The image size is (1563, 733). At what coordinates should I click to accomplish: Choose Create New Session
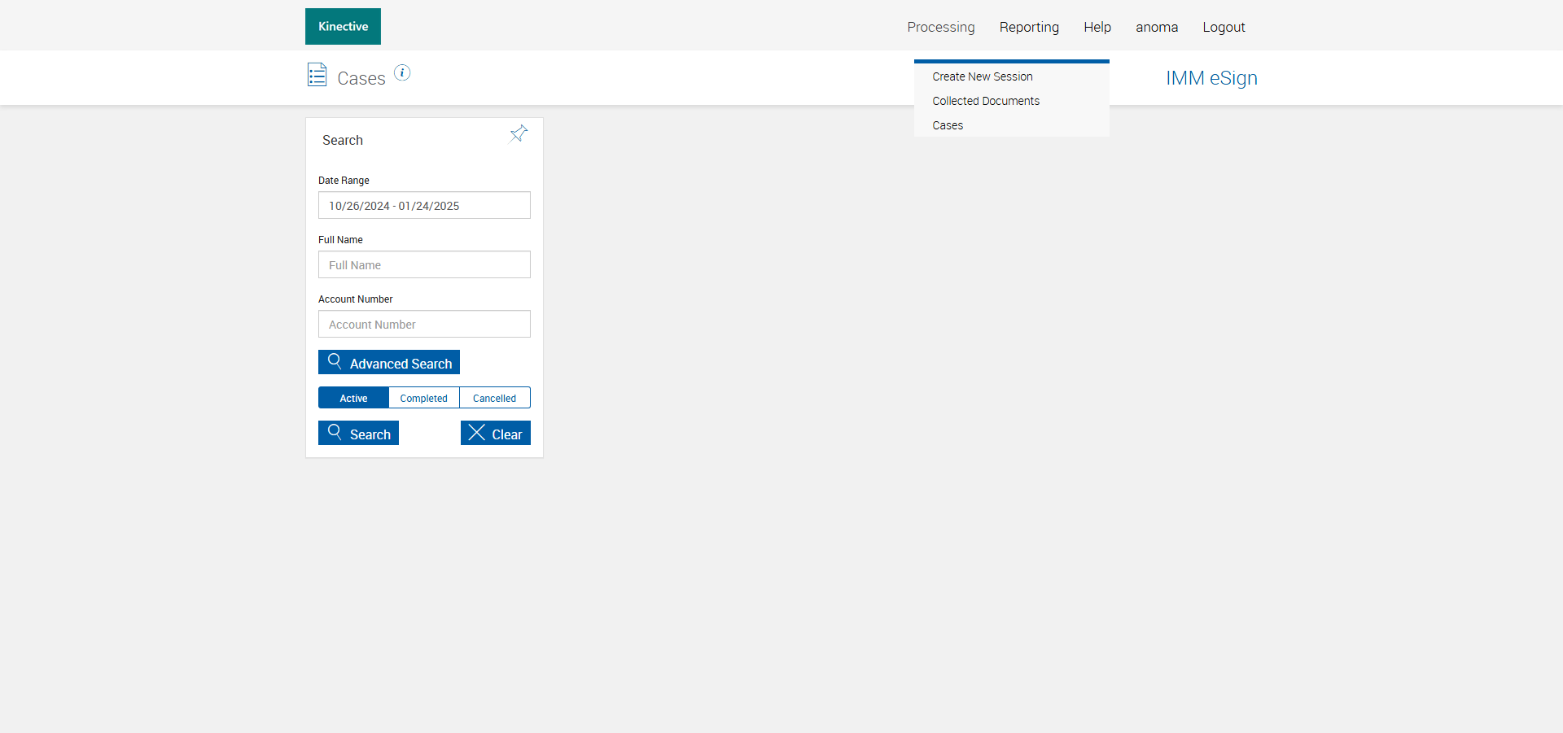[x=983, y=76]
